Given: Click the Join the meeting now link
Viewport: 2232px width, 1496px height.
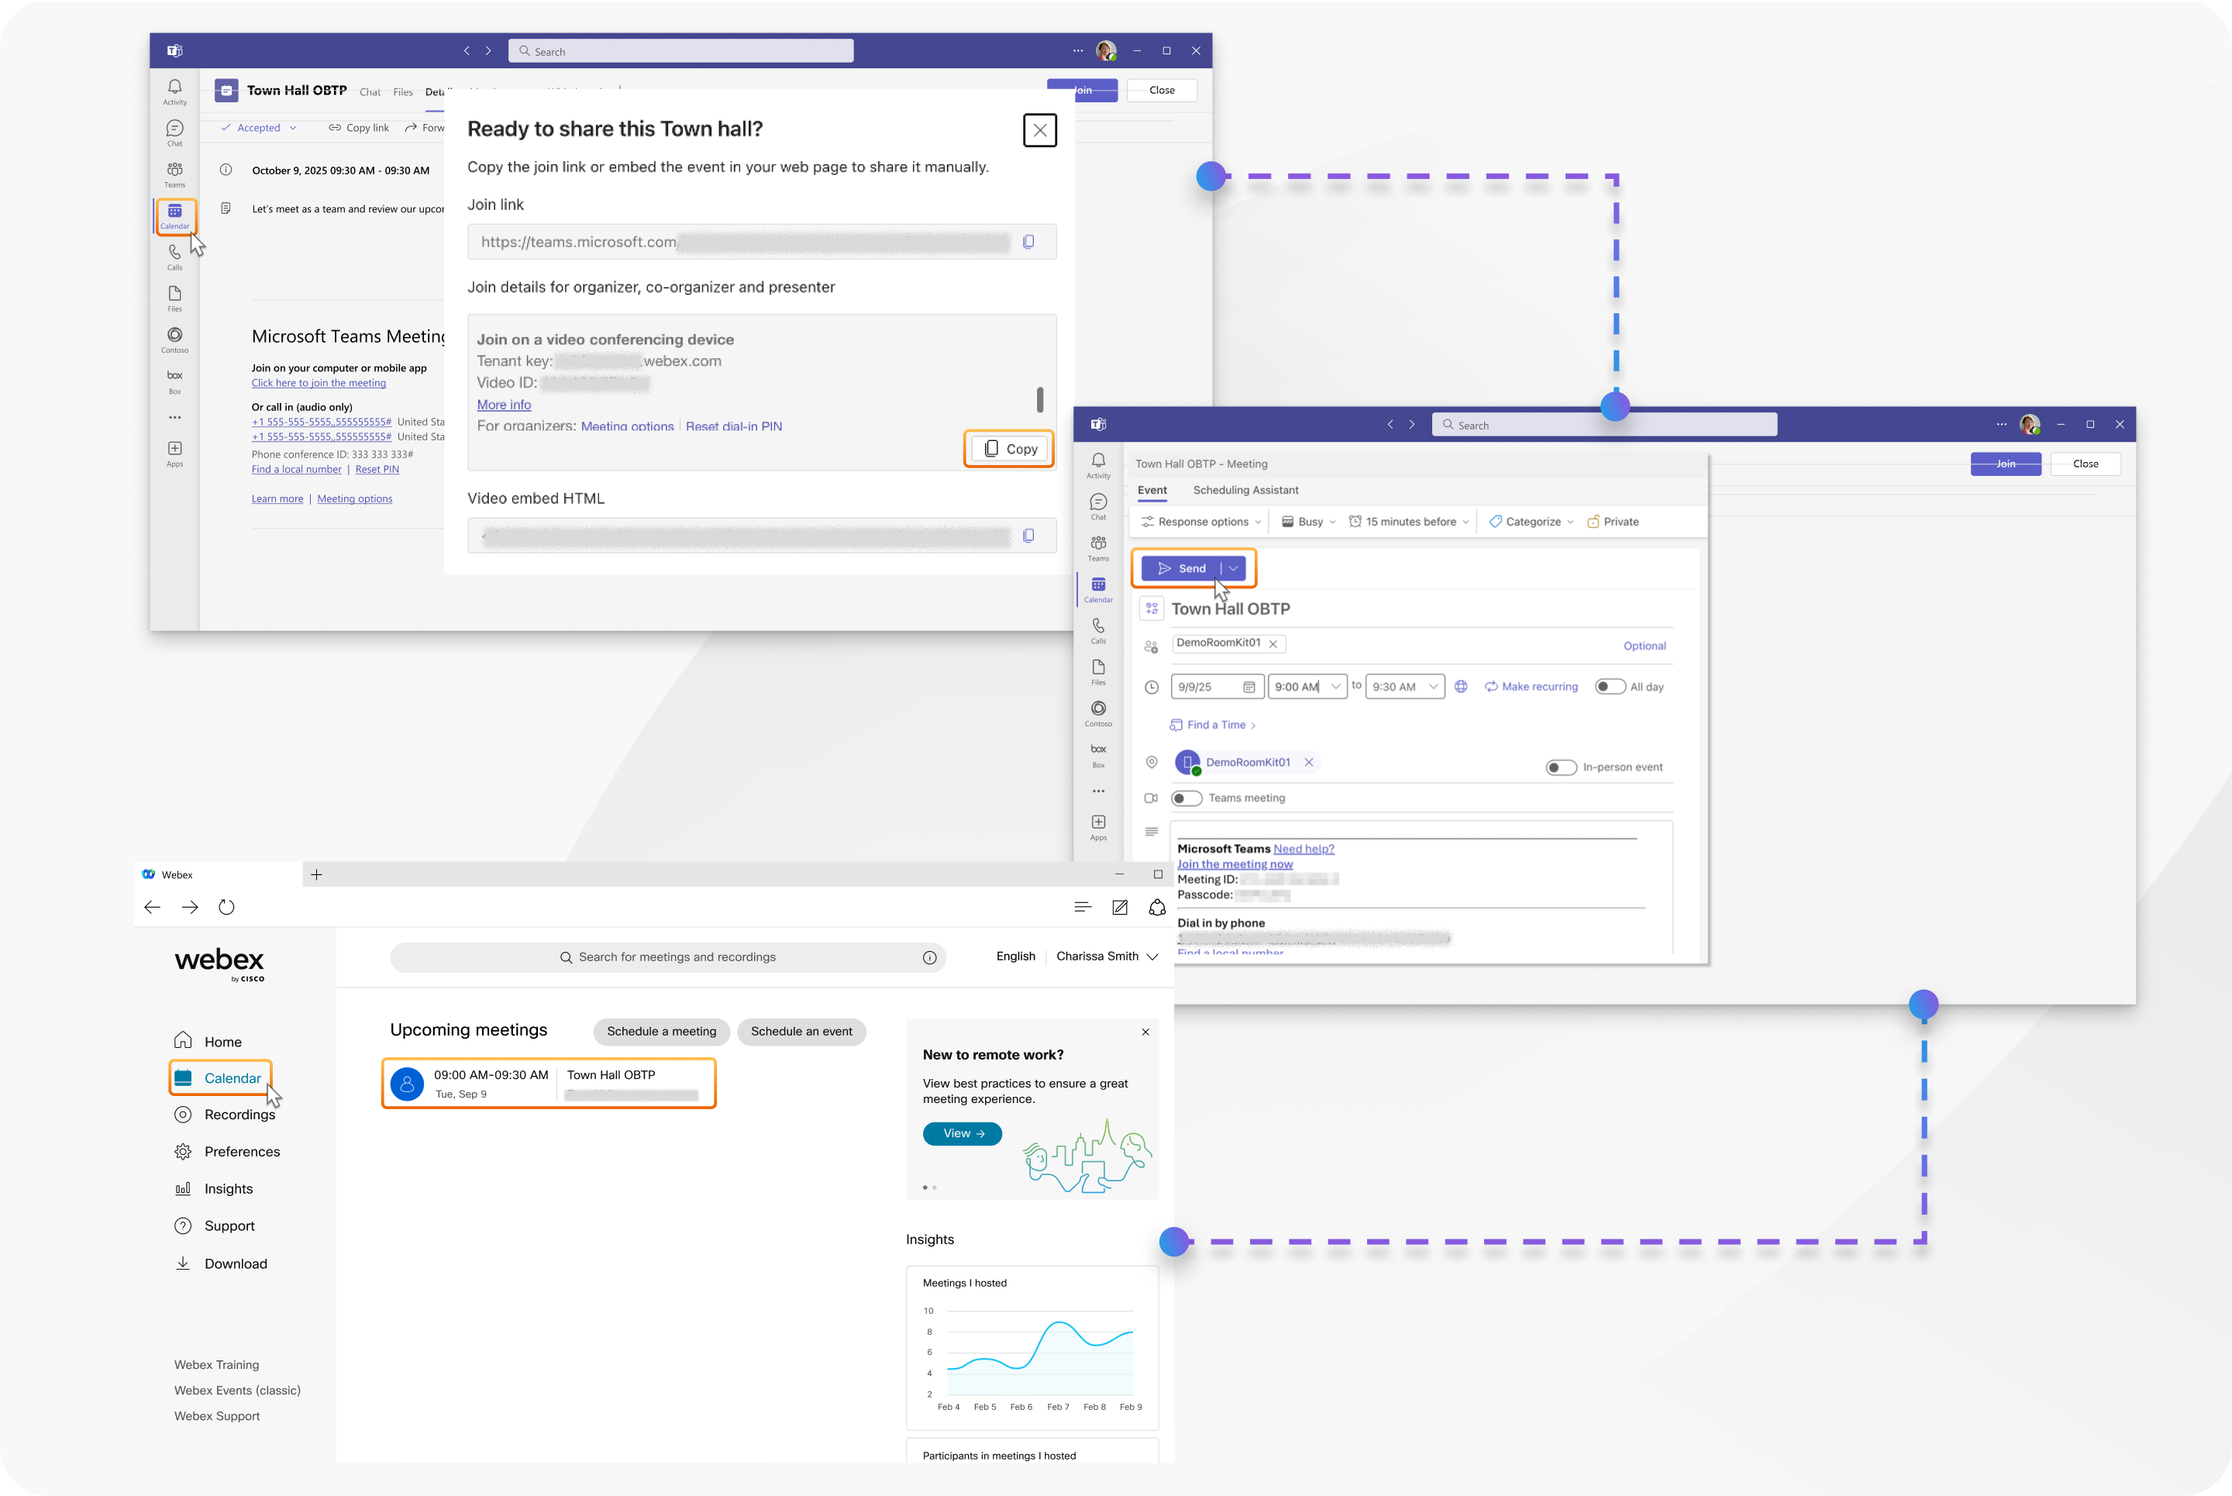Looking at the screenshot, I should pyautogui.click(x=1235, y=864).
